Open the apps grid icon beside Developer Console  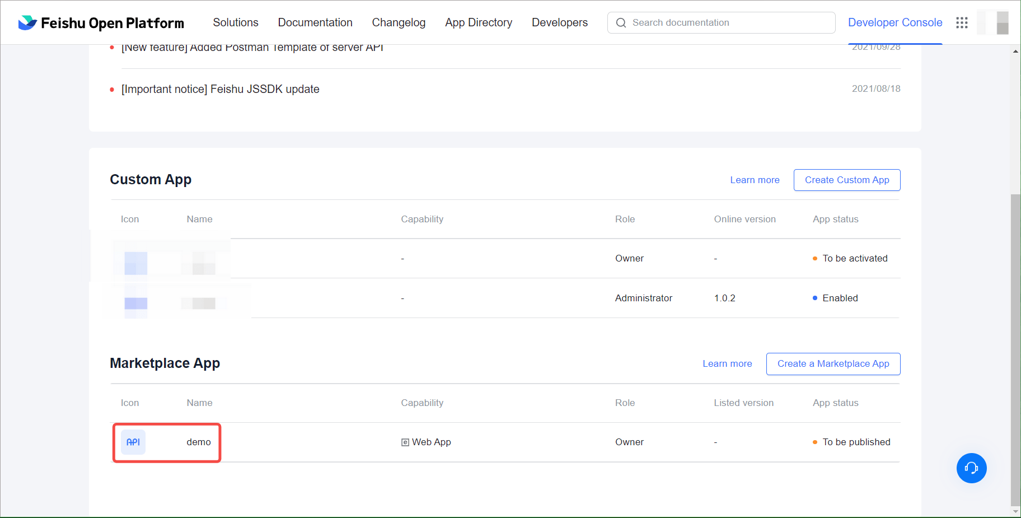point(962,22)
